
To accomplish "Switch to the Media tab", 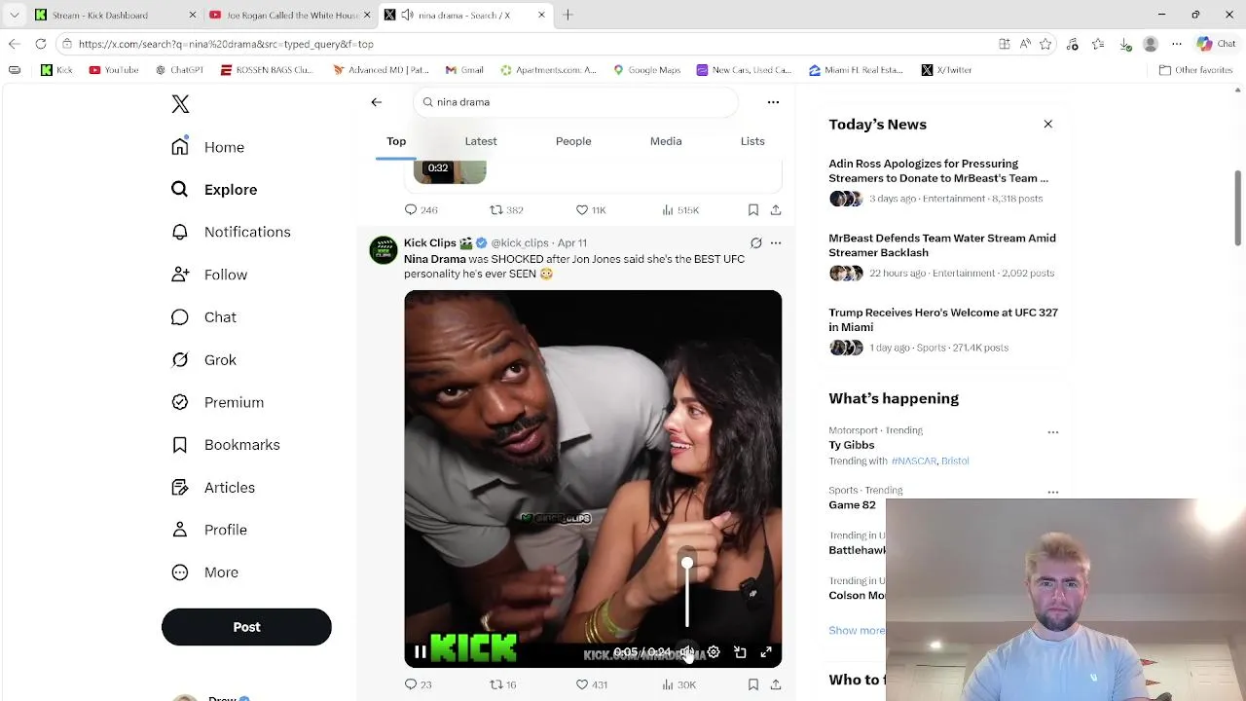I will pos(666,141).
